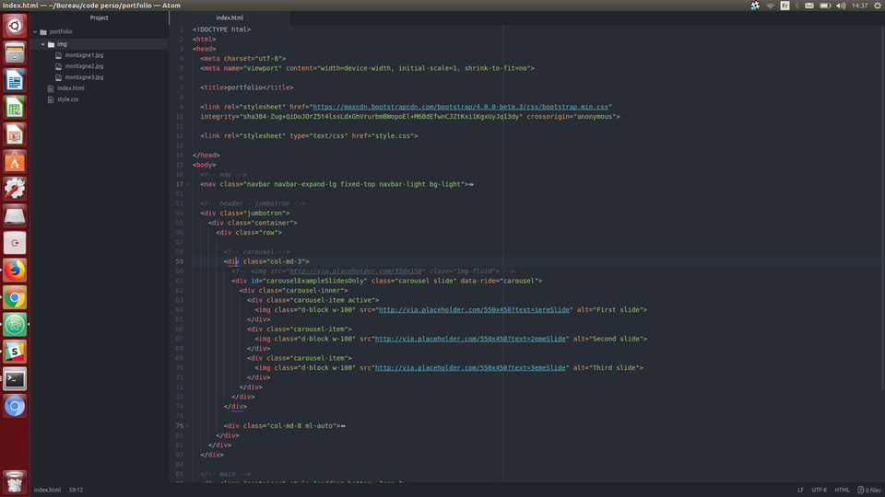This screenshot has width=885, height=497.
Task: Place cursor on the title portfolio line
Action: tap(247, 88)
